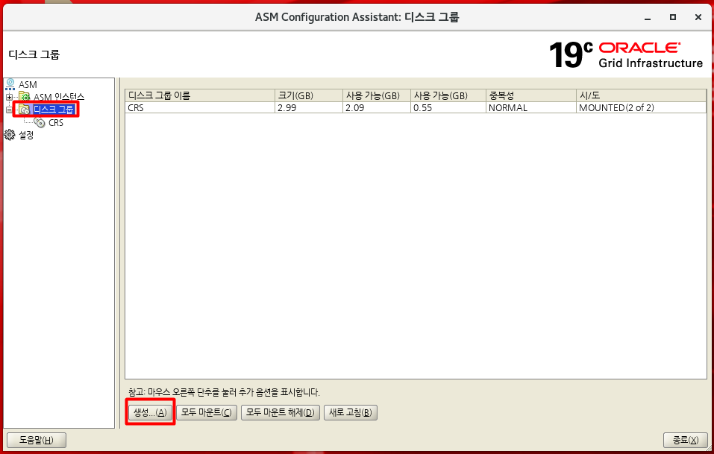Viewport: 714px width, 454px height.
Task: Open help with 도움말(H) button
Action: point(37,440)
